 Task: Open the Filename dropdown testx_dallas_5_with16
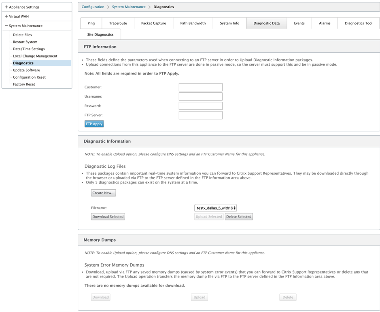(x=215, y=208)
